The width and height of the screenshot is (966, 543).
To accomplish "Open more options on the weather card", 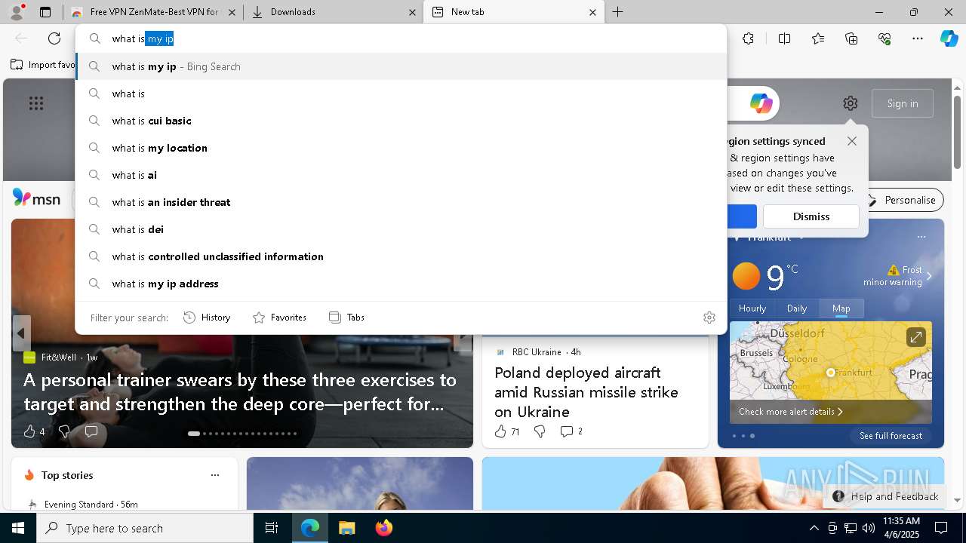I will (921, 237).
